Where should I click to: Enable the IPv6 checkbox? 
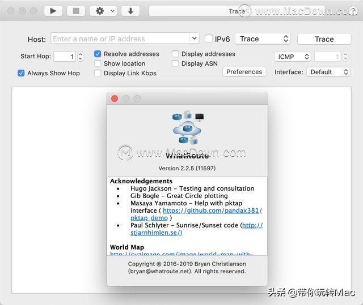(209, 38)
